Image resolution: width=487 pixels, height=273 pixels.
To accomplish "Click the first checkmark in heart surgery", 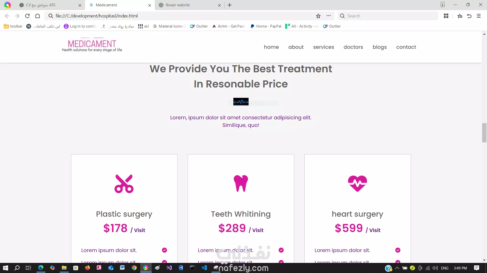I will coord(398,250).
